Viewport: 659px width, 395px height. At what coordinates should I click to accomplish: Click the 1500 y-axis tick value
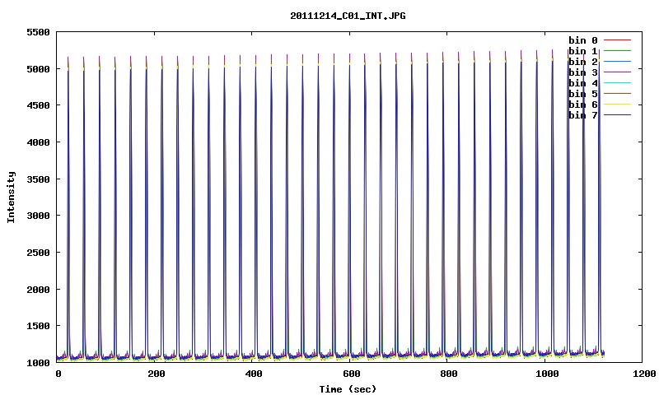point(38,326)
